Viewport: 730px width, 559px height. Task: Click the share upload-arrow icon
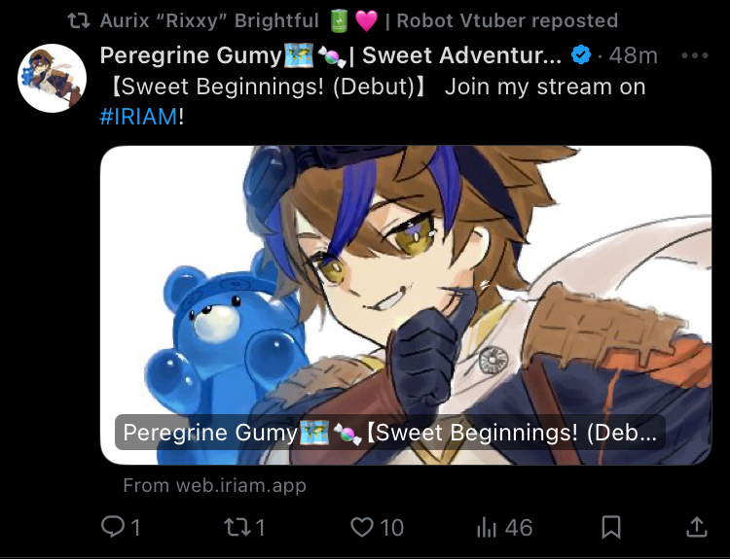[696, 527]
